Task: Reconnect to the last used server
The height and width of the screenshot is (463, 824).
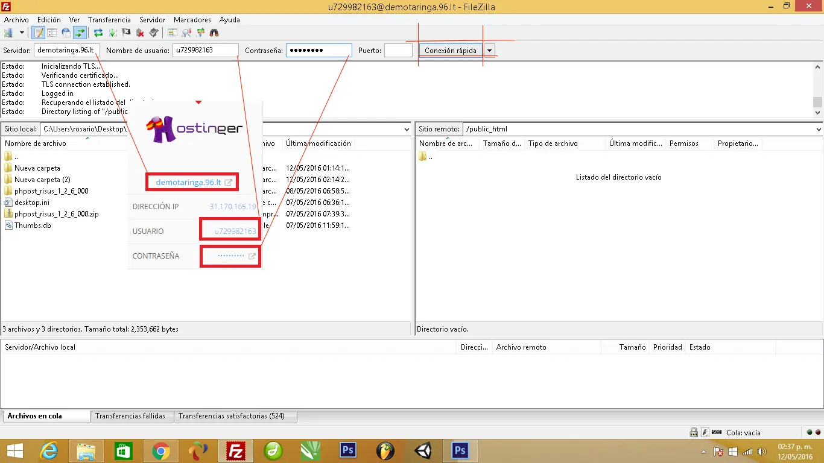Action: (x=154, y=33)
